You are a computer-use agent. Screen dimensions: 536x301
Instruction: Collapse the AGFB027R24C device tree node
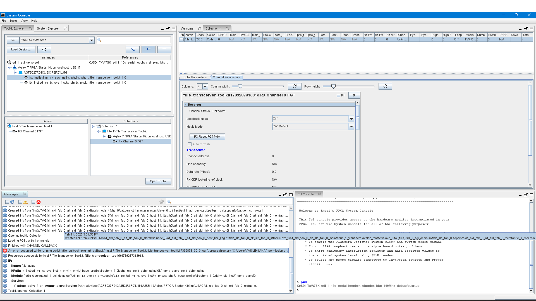15,72
